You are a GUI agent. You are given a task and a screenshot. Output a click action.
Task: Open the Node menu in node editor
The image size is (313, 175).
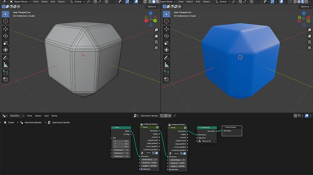[x=54, y=116]
